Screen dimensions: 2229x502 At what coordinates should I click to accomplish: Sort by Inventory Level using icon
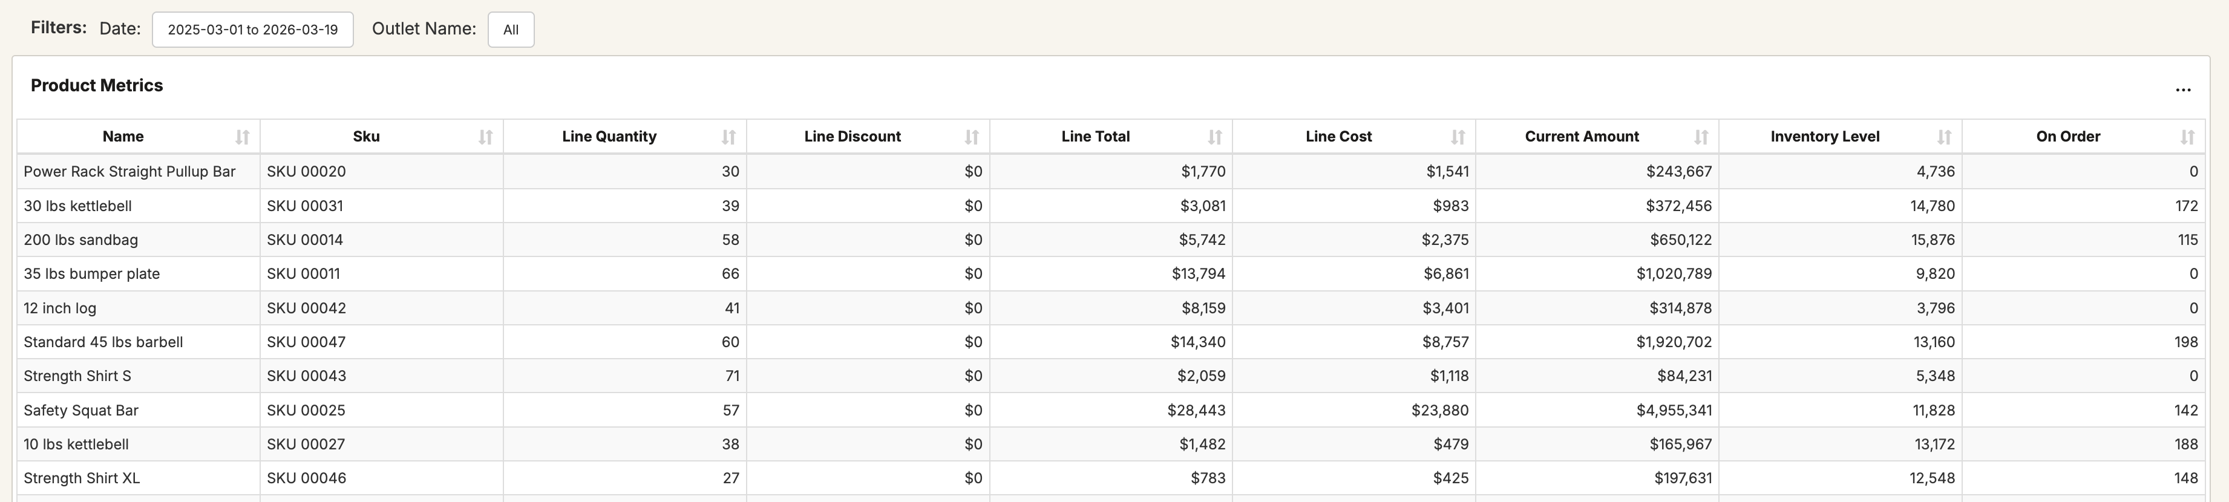pyautogui.click(x=1944, y=137)
